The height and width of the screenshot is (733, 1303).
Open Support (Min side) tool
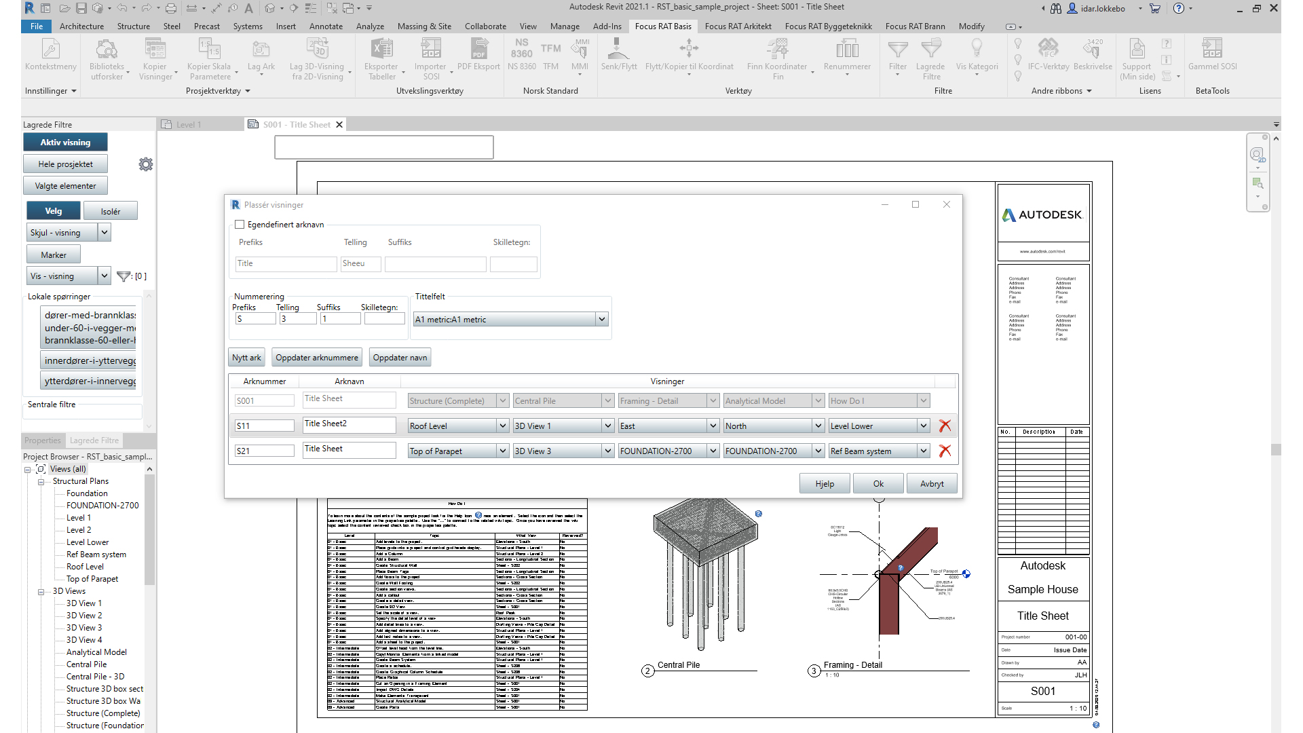tap(1137, 59)
